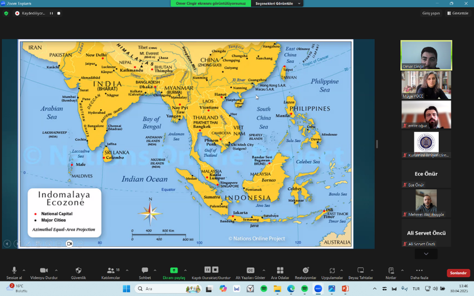Open Ara Odalar breakout rooms

280,273
